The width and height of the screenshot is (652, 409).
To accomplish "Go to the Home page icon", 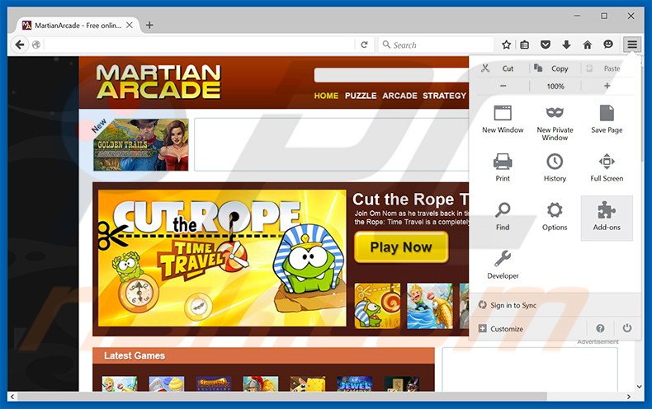I will (587, 45).
